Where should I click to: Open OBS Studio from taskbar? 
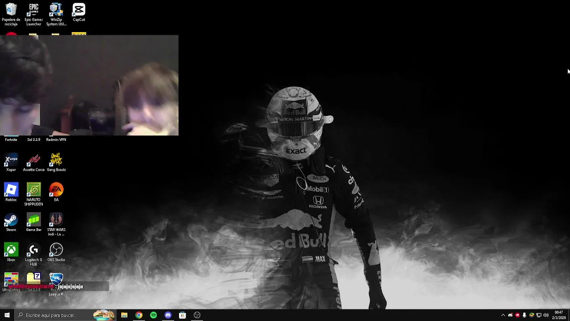click(197, 315)
